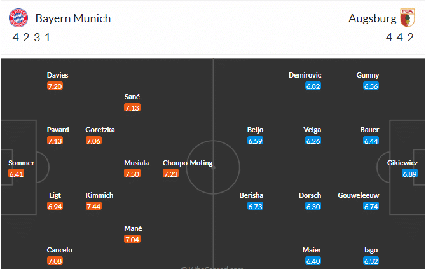This screenshot has width=426, height=269.
Task: Click Gumny's 6.56 rating badge
Action: 371,86
